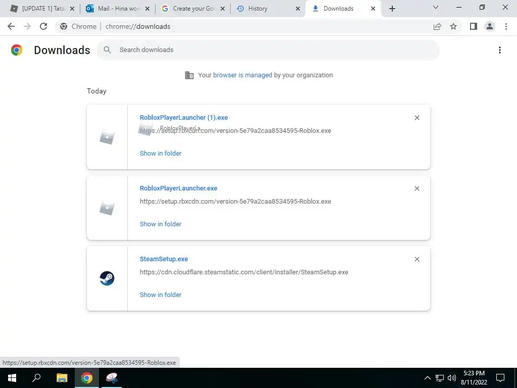Click the RobloxPlayerLauncher.exe source URL

click(x=235, y=201)
